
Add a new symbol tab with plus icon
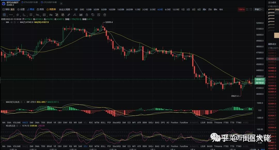(x=61, y=3)
